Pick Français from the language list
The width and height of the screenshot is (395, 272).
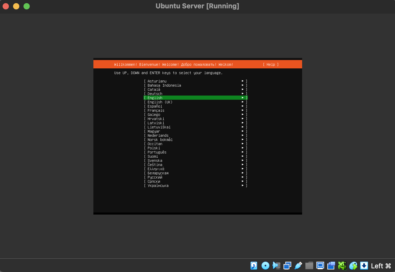point(196,110)
